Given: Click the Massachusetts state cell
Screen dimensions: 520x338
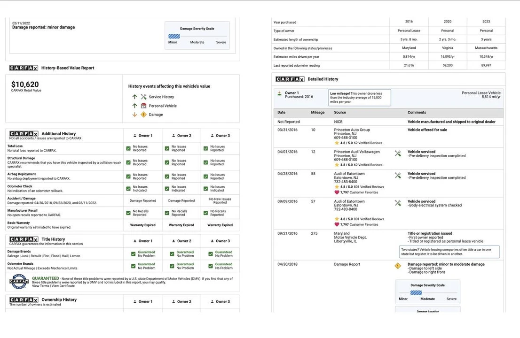Looking at the screenshot, I should [486, 48].
